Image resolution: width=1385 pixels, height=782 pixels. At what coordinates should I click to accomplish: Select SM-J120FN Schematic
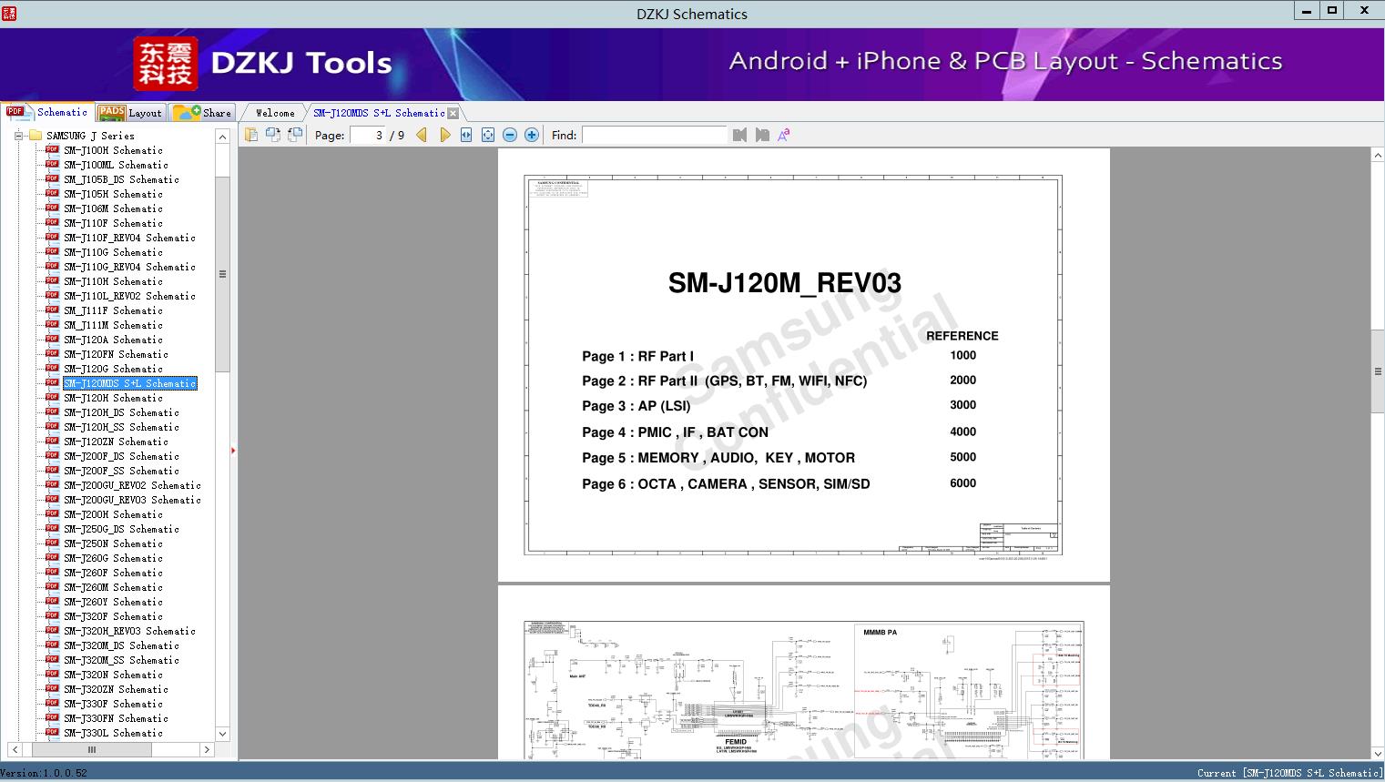point(116,354)
